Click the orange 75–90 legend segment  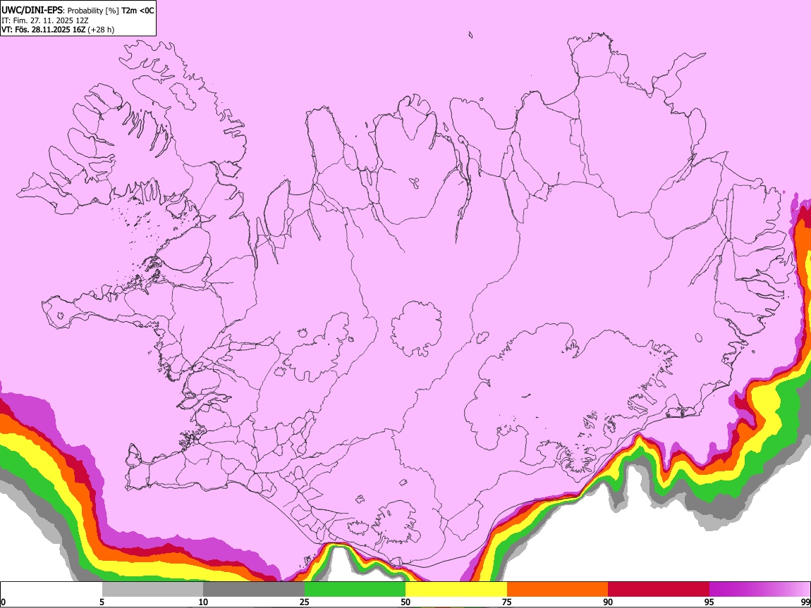[557, 590]
